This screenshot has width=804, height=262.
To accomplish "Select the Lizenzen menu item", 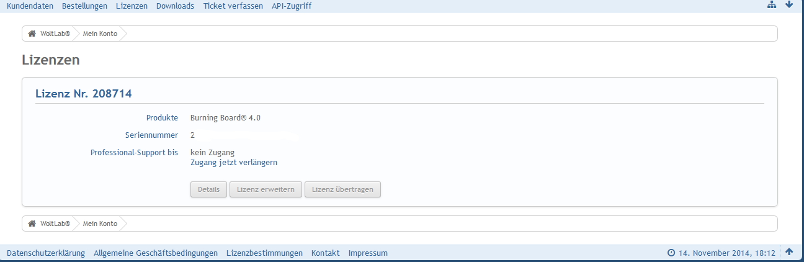I will [x=132, y=6].
